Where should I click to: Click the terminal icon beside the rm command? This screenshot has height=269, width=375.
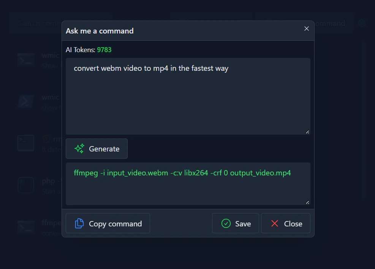pos(26,143)
